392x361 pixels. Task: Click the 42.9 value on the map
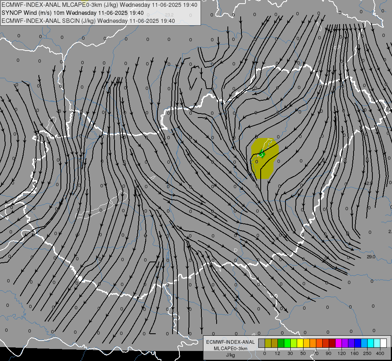coord(368,183)
